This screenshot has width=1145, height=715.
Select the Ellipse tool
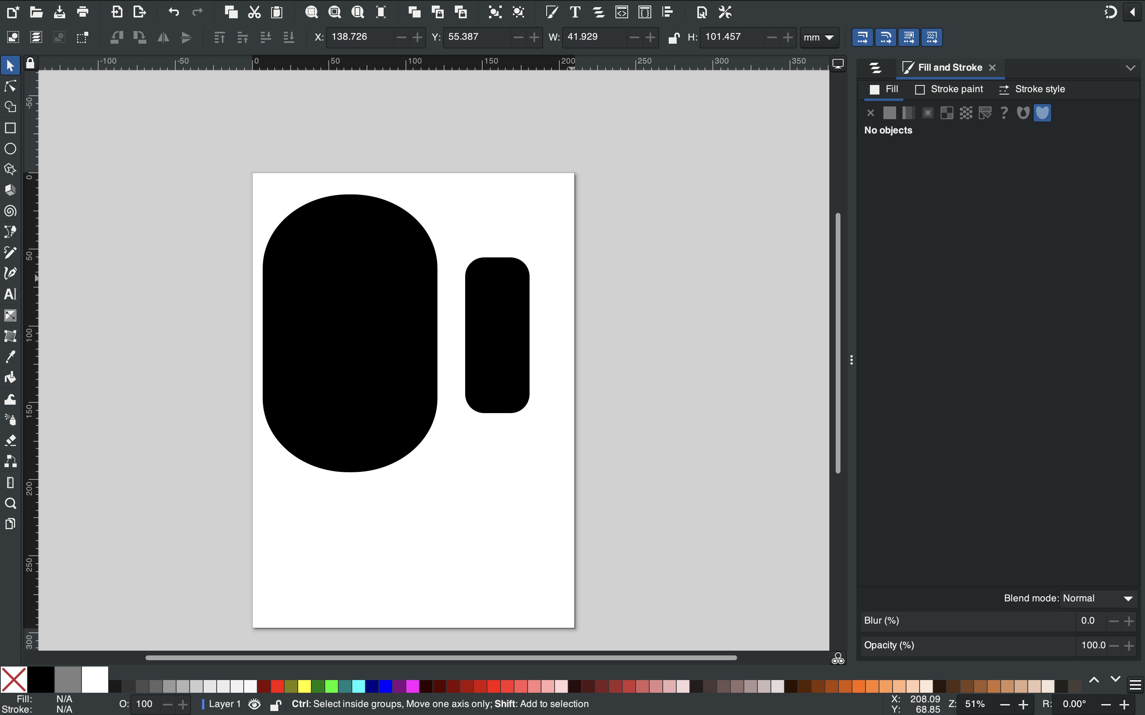10,149
